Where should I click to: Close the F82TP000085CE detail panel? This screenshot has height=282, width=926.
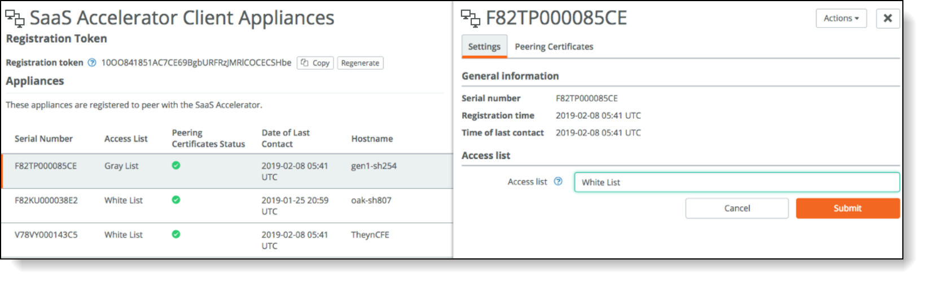[888, 19]
